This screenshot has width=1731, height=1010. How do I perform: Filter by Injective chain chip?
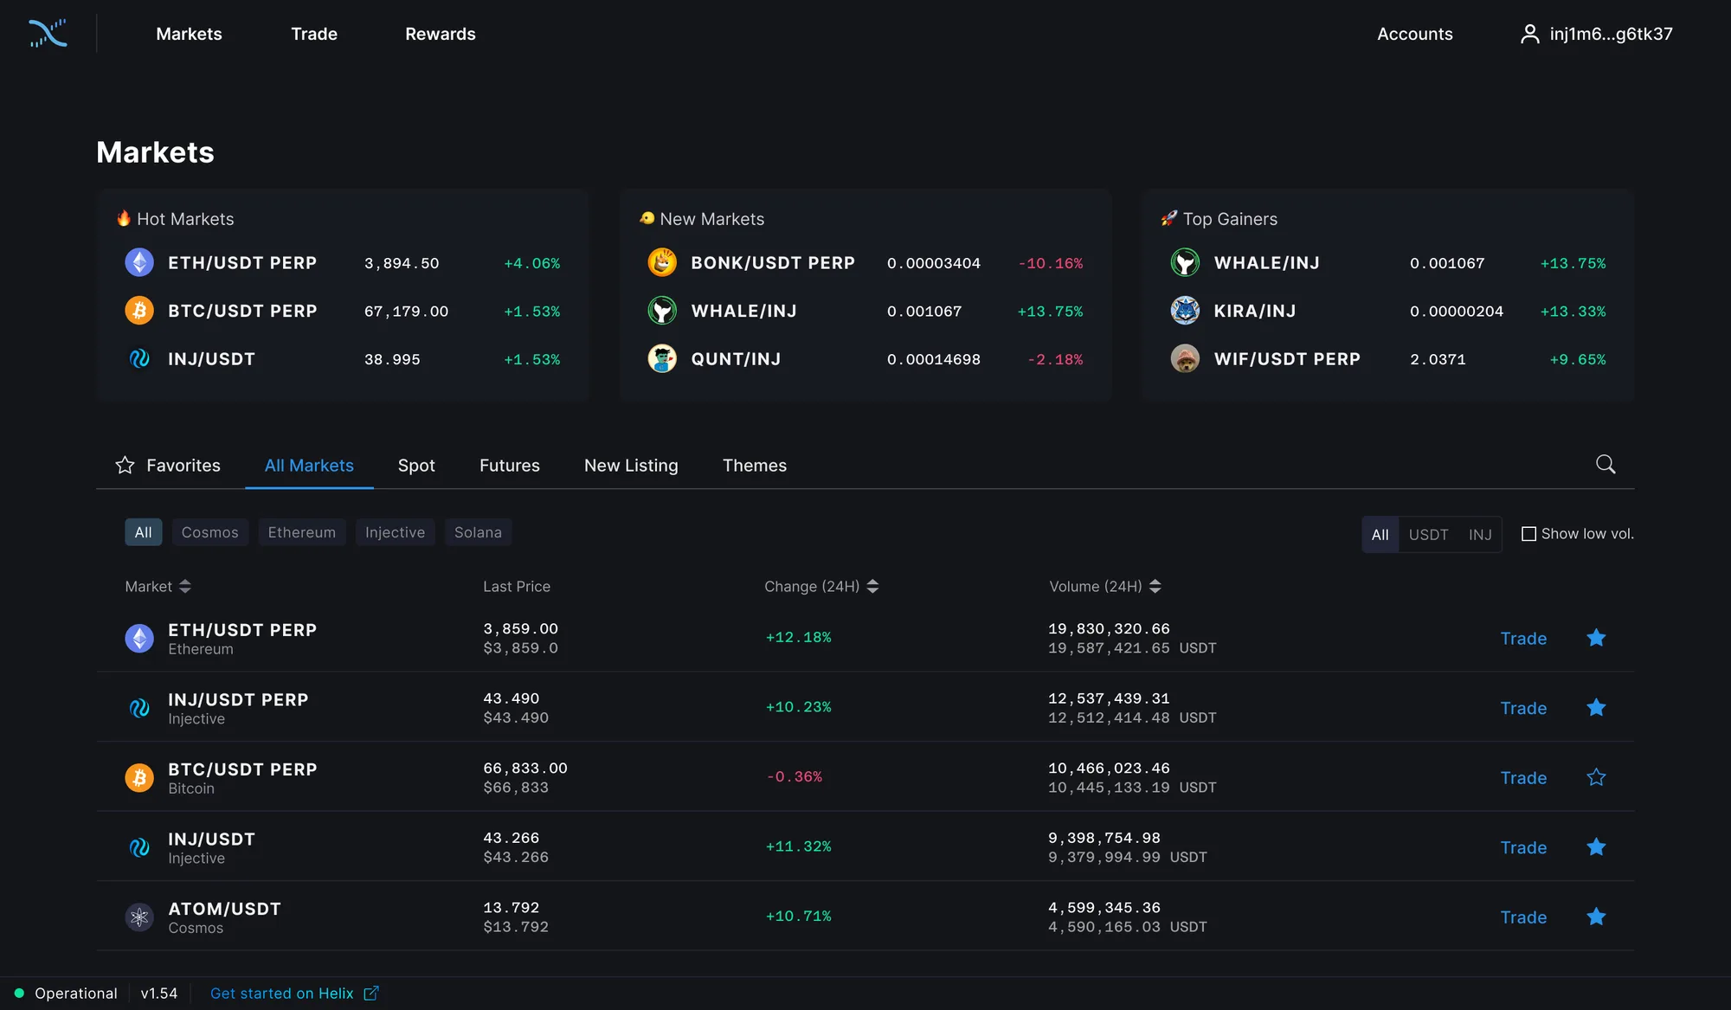[x=396, y=532]
